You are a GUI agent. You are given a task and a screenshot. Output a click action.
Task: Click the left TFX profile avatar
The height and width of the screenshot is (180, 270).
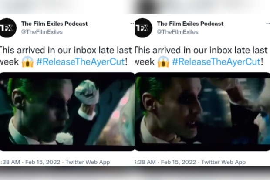coord(8,28)
